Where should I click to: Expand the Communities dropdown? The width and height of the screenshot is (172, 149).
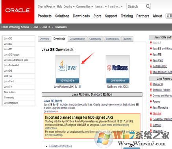tap(85, 6)
